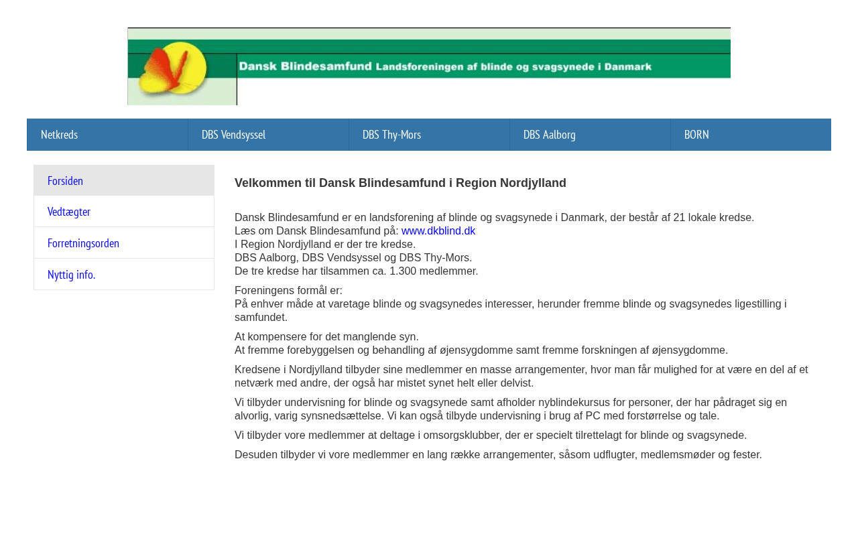Click the line 'I Region Nordjylland er der tre kredse.'
The height and width of the screenshot is (536, 858).
(325, 245)
